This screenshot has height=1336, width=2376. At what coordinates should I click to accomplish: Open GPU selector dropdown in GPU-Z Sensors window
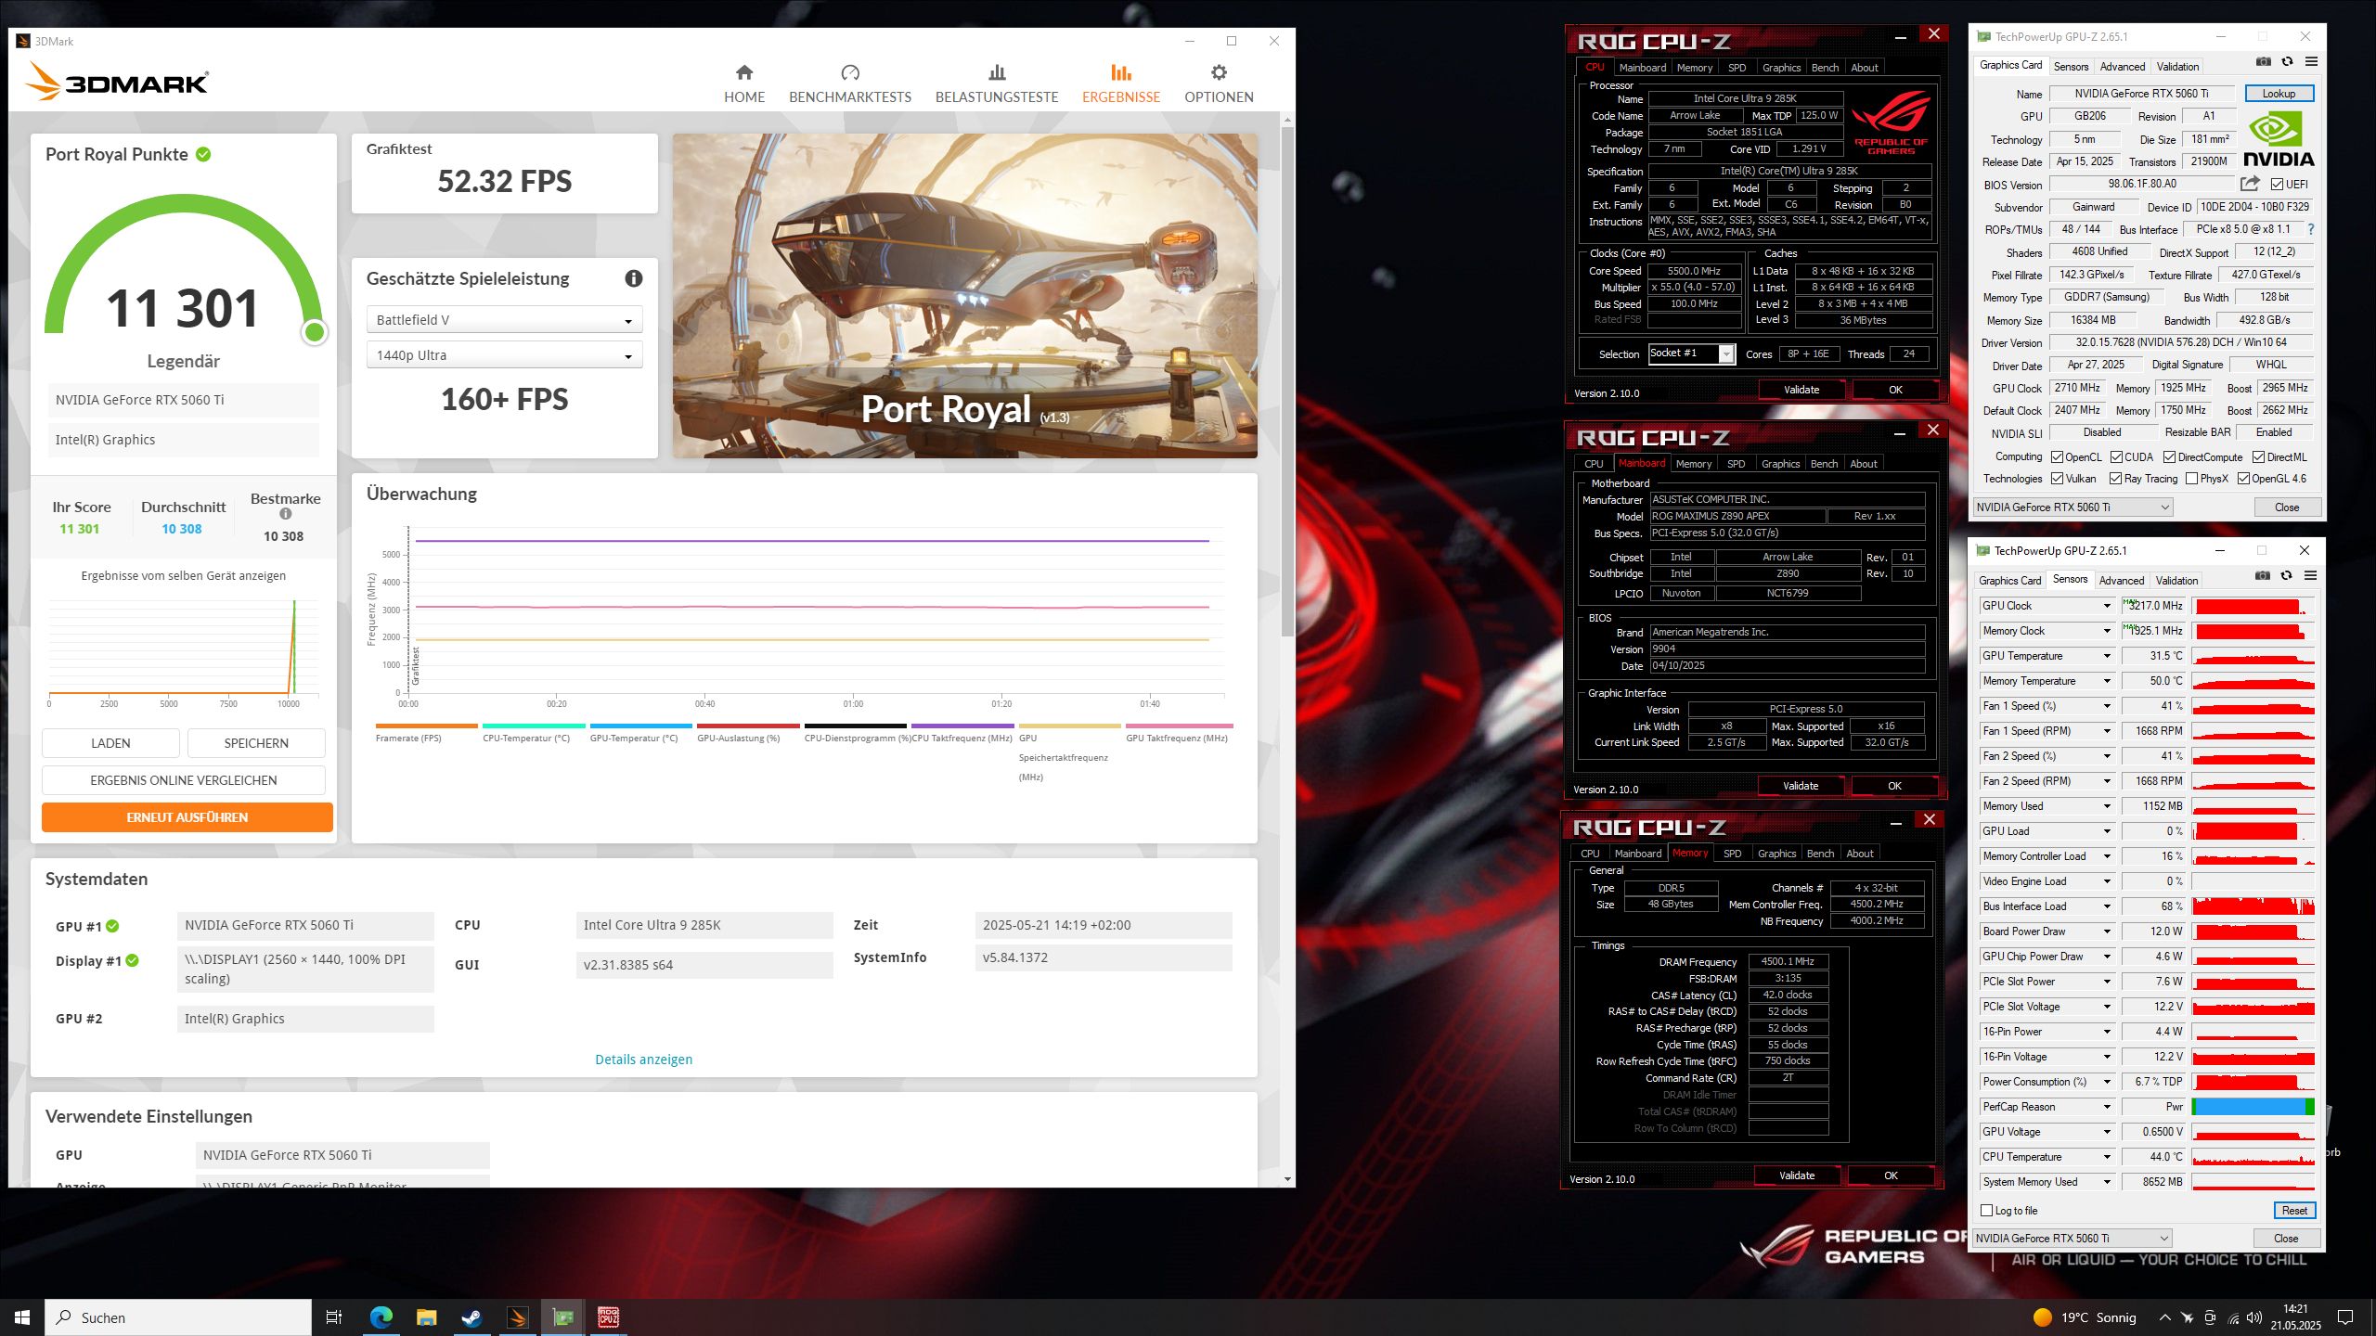click(2073, 1239)
